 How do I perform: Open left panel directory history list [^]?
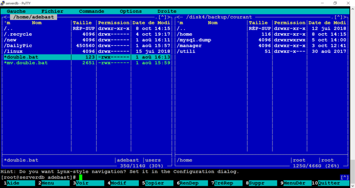click(x=162, y=17)
